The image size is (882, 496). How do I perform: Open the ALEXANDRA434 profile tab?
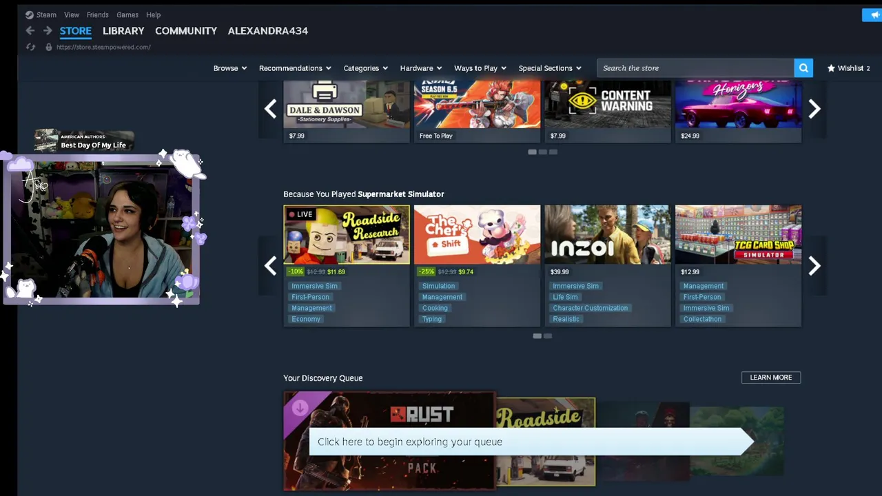coord(268,30)
